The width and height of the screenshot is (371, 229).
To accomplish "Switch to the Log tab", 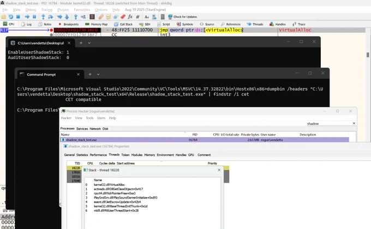I will (26, 24).
